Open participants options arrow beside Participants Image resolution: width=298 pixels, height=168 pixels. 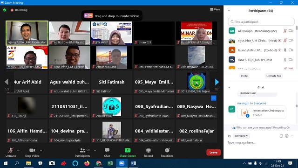pyautogui.click(x=95, y=150)
